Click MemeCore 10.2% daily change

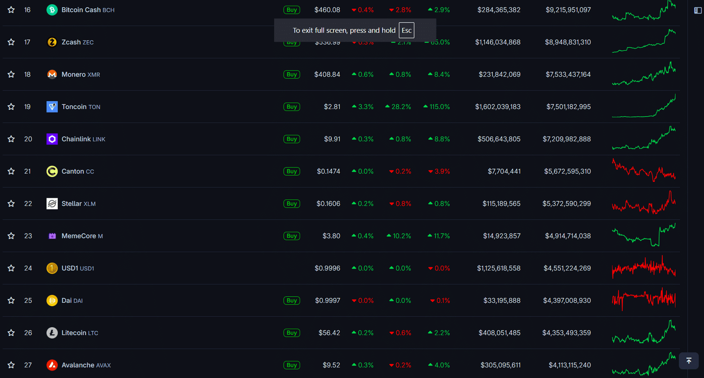coord(399,236)
